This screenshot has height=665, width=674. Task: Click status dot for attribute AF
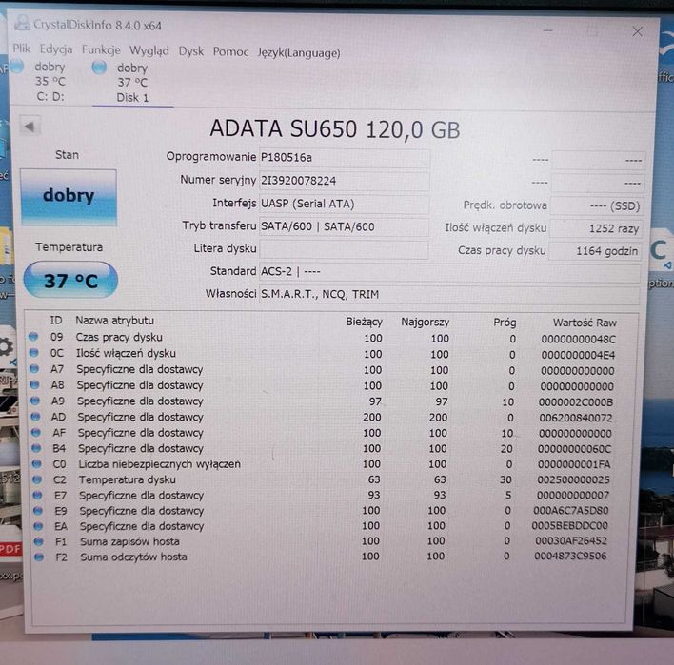[x=36, y=432]
